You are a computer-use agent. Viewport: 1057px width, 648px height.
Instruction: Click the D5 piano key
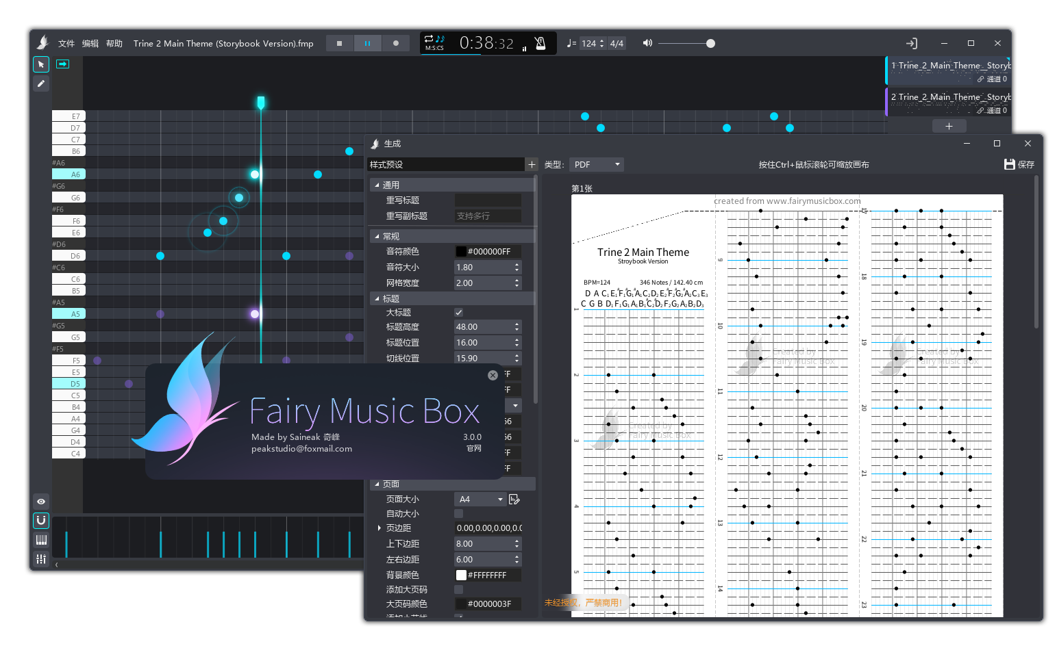click(69, 384)
